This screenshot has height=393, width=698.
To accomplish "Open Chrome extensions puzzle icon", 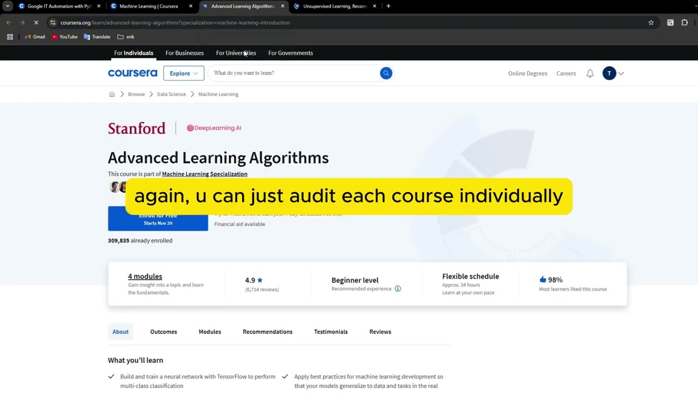I will click(684, 22).
